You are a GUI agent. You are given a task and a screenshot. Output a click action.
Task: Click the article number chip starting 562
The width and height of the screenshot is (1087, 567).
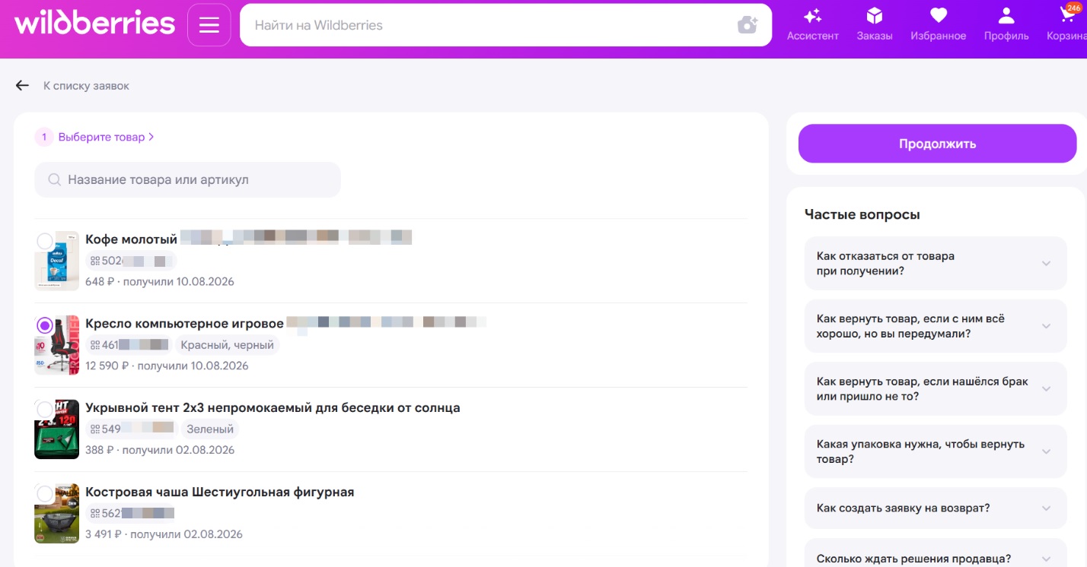click(130, 513)
